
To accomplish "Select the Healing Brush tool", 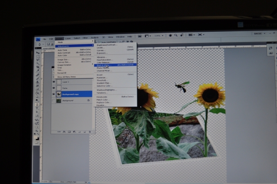I will coord(38,75).
